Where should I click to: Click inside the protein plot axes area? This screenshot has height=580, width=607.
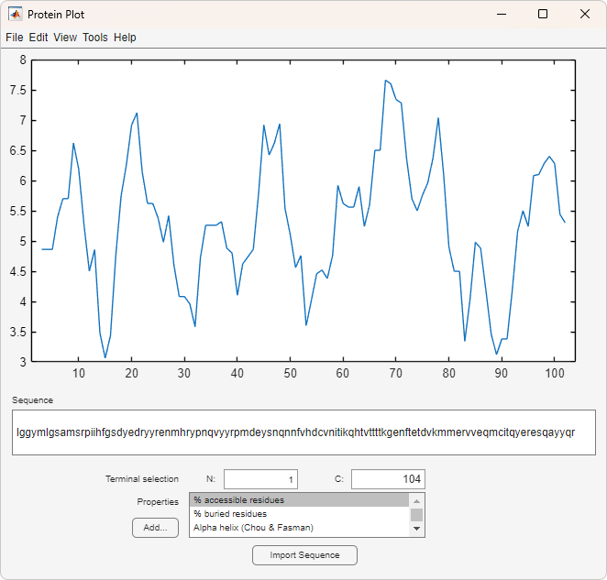coord(303,211)
